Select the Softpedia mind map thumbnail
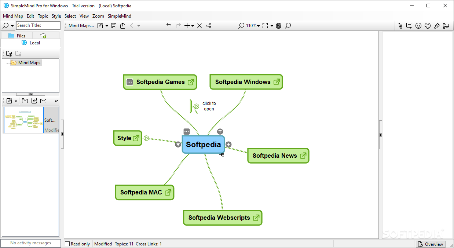 (x=24, y=120)
